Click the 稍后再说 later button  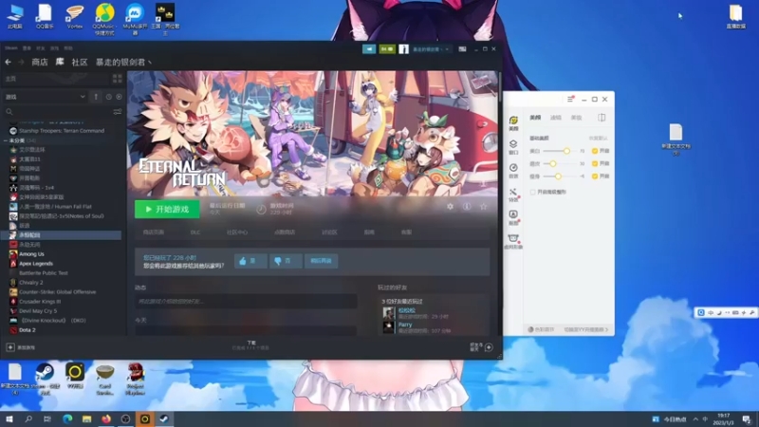(321, 261)
